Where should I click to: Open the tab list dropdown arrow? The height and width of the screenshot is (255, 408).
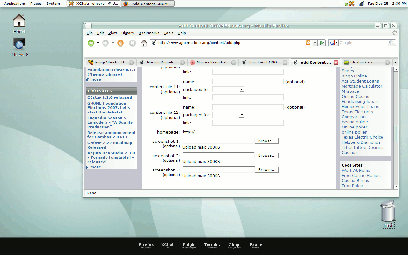coord(395,62)
